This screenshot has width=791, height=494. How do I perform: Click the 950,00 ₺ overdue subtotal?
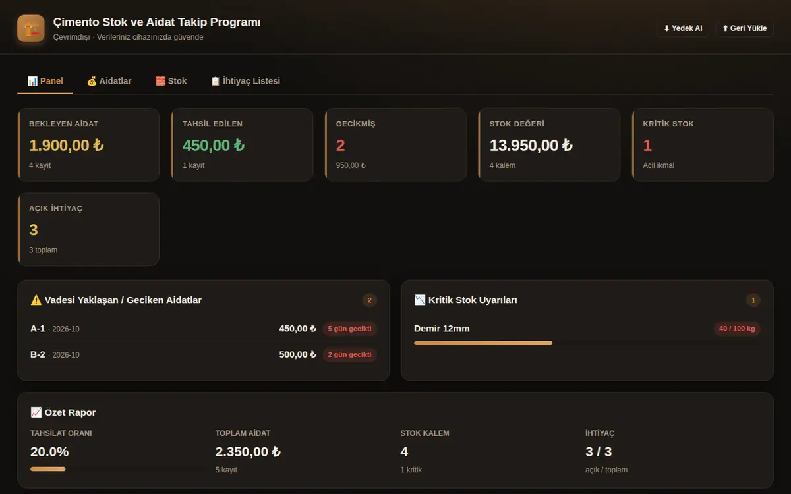(351, 165)
